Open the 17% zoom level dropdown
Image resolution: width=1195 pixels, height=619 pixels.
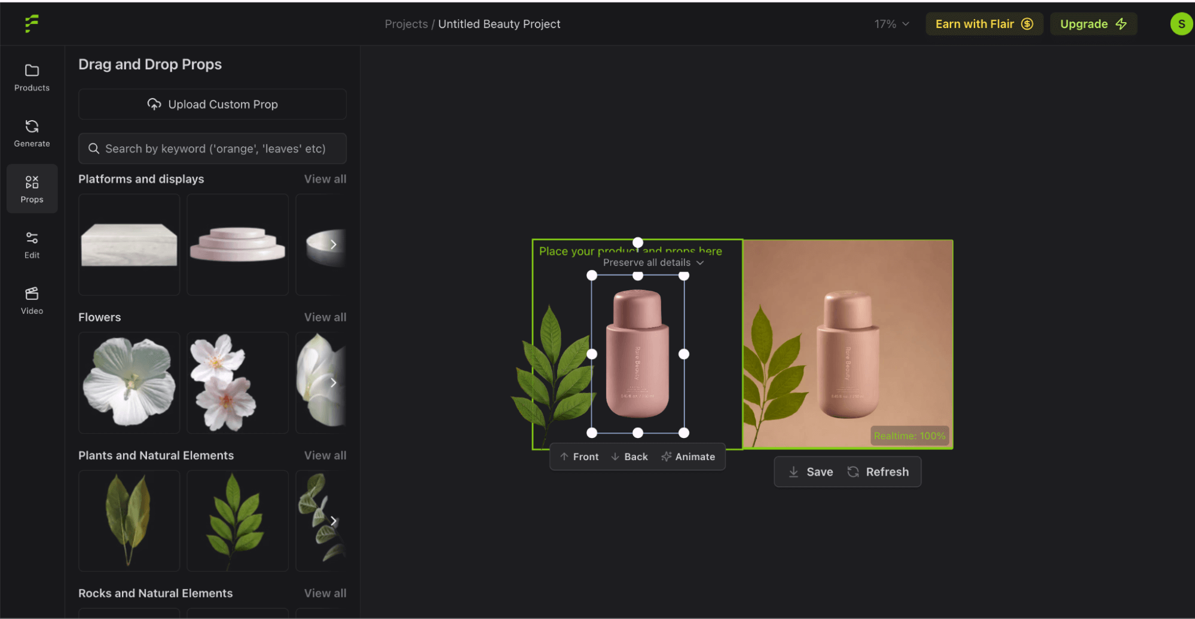coord(891,24)
